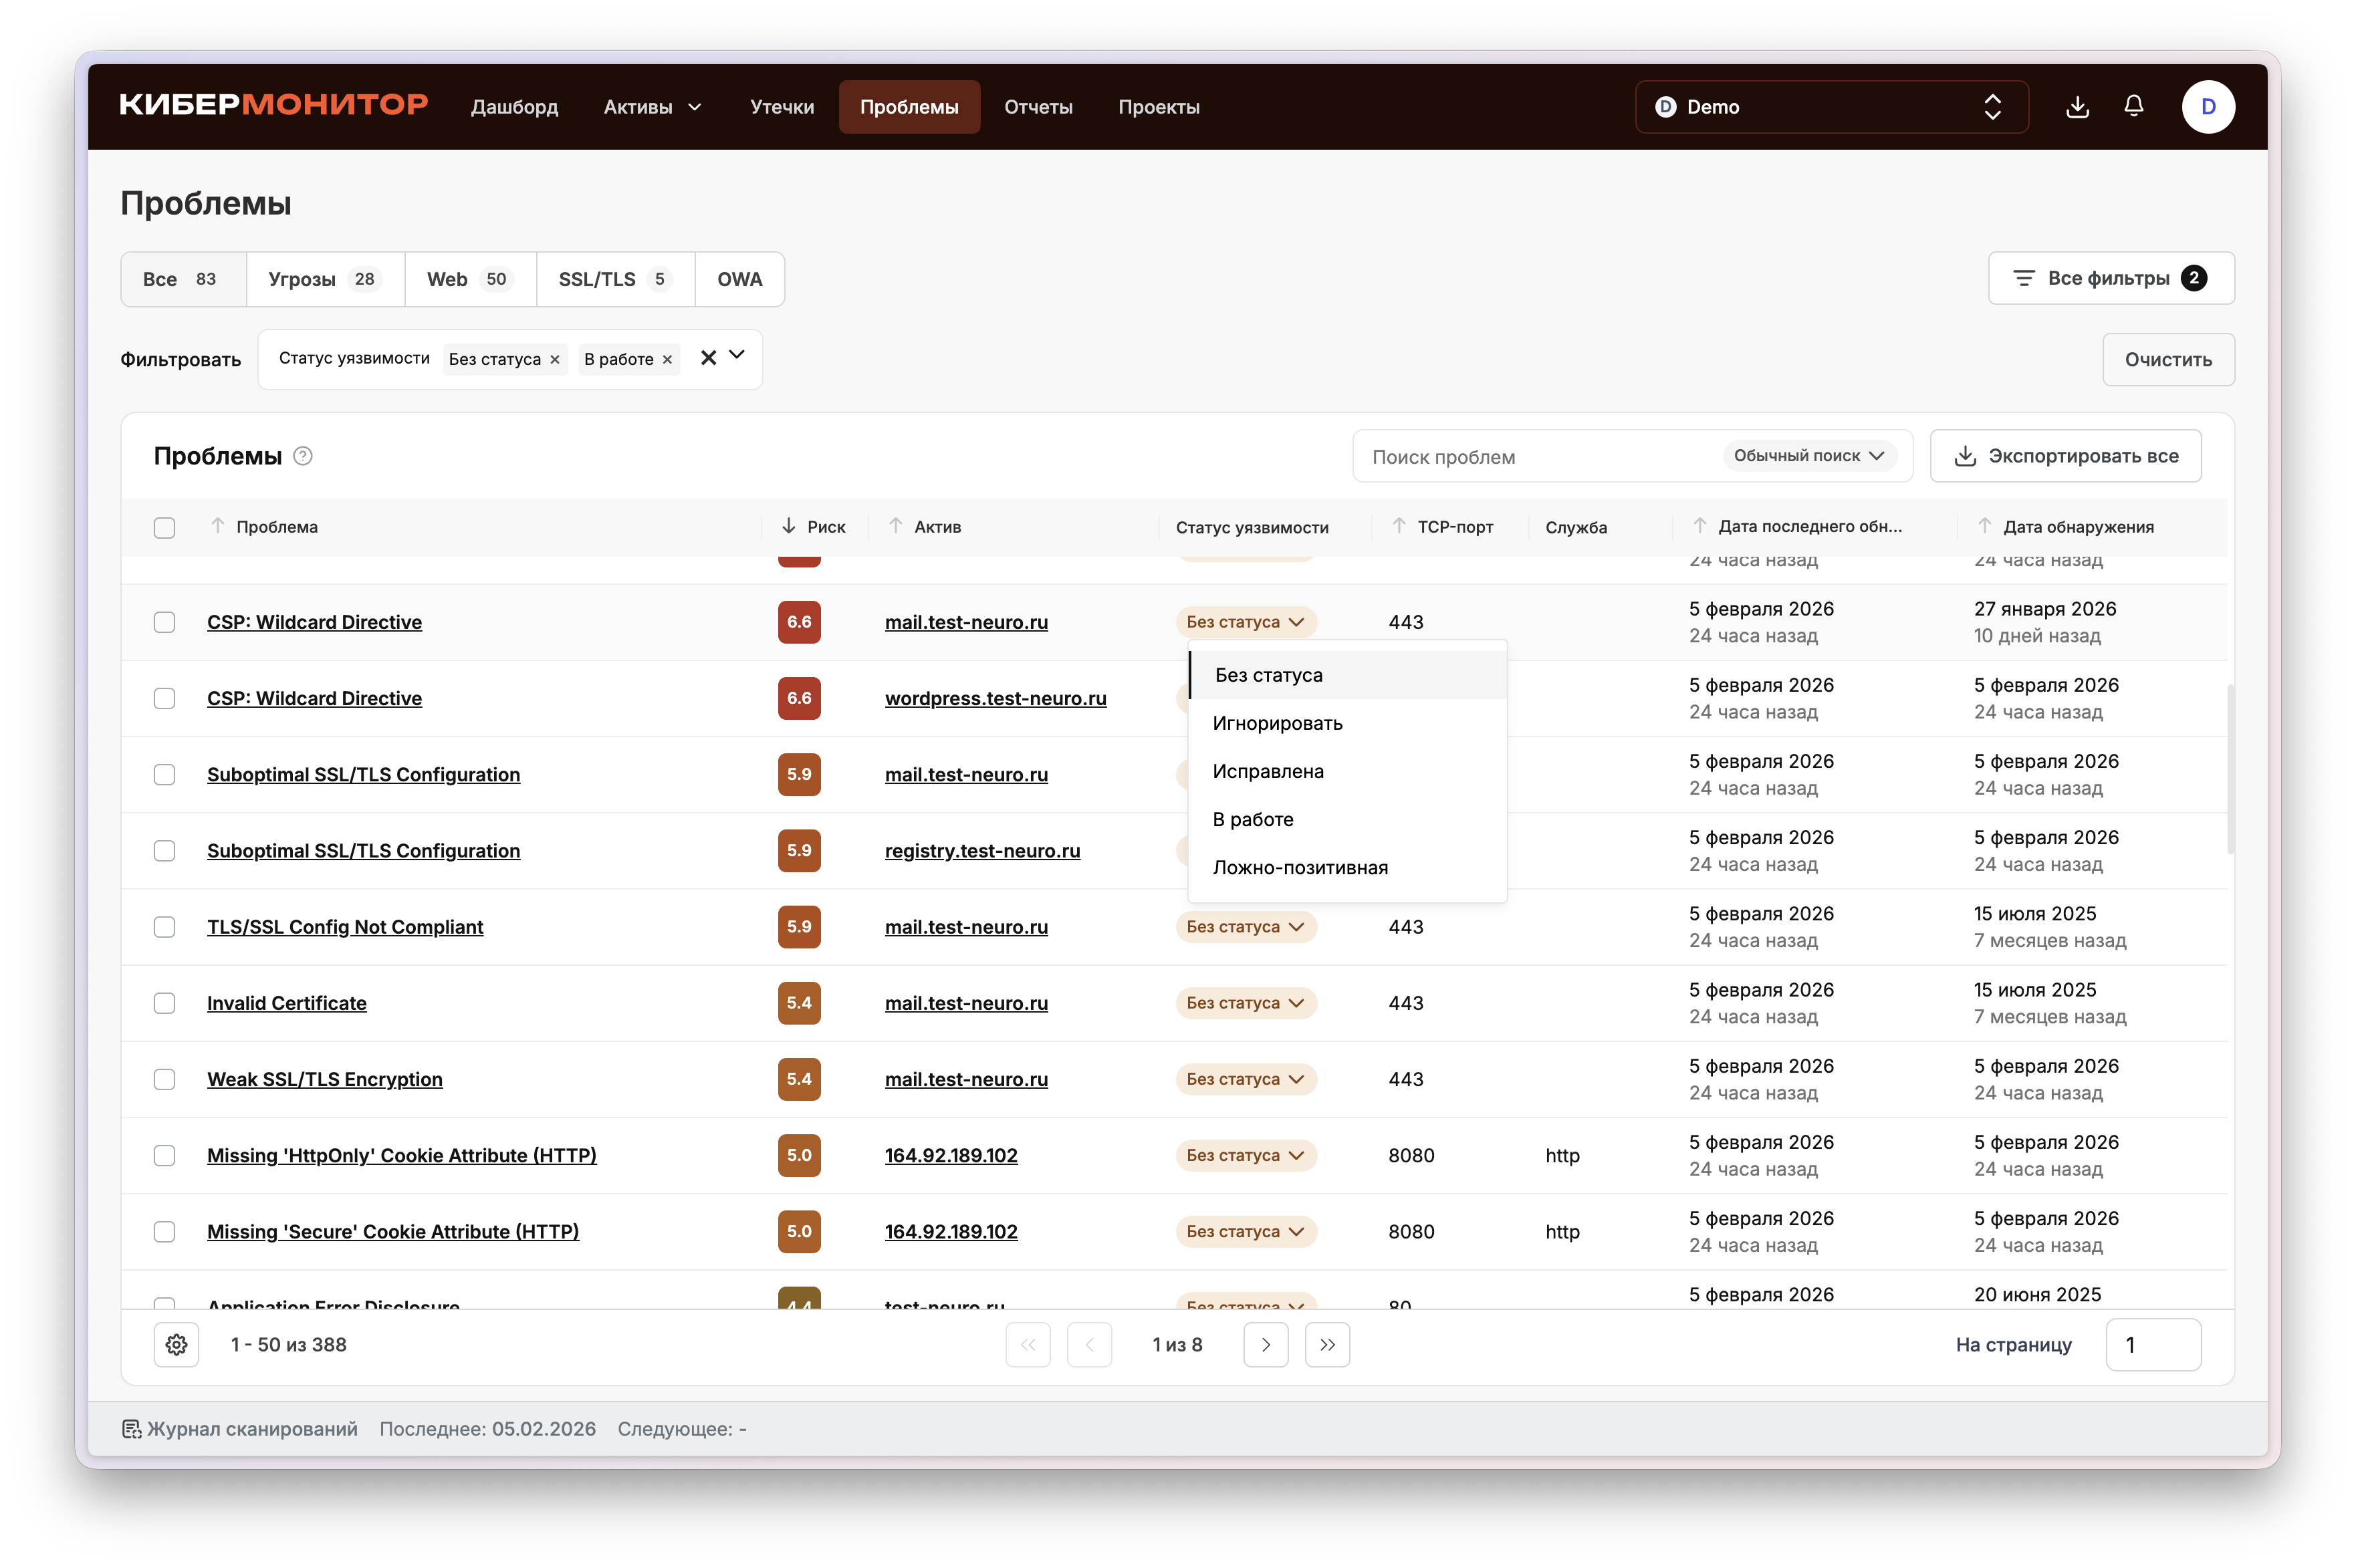The height and width of the screenshot is (1568, 2356).
Task: Click the 'Экспортировать все' button
Action: tap(2065, 456)
